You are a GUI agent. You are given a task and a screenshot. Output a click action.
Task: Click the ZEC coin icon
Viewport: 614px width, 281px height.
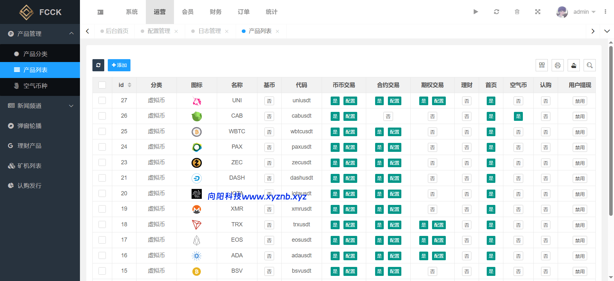197,163
